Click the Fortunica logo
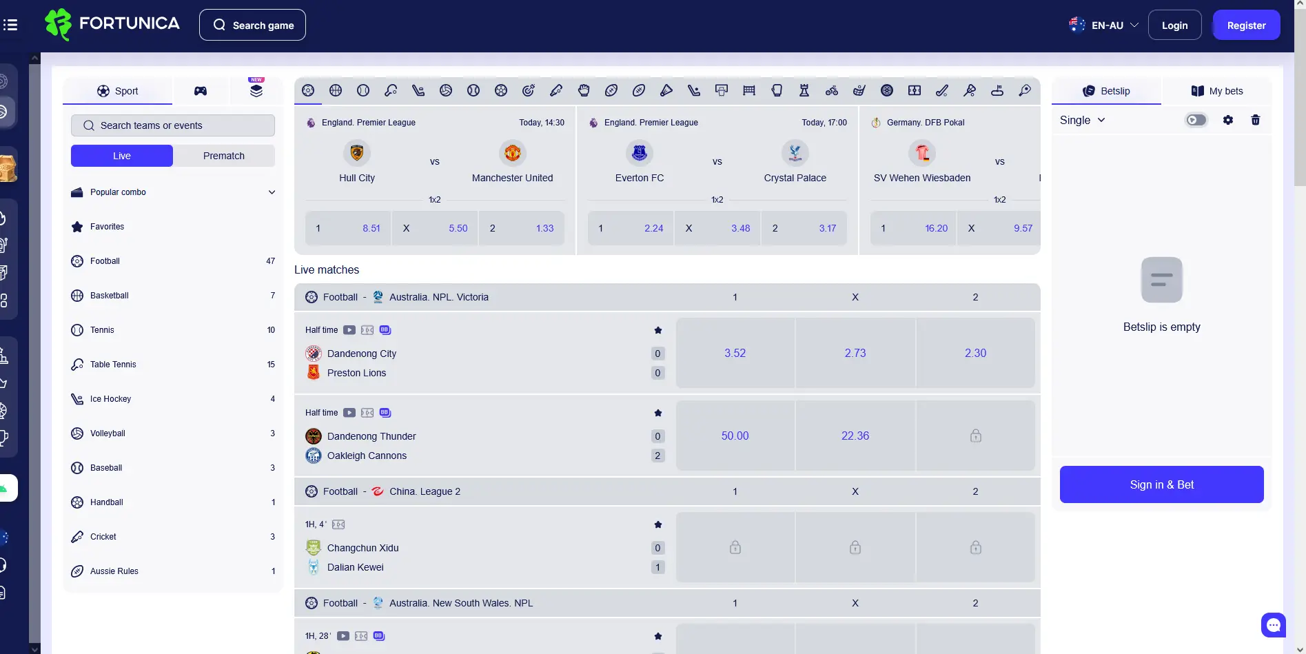Viewport: 1306px width, 654px height. tap(112, 25)
